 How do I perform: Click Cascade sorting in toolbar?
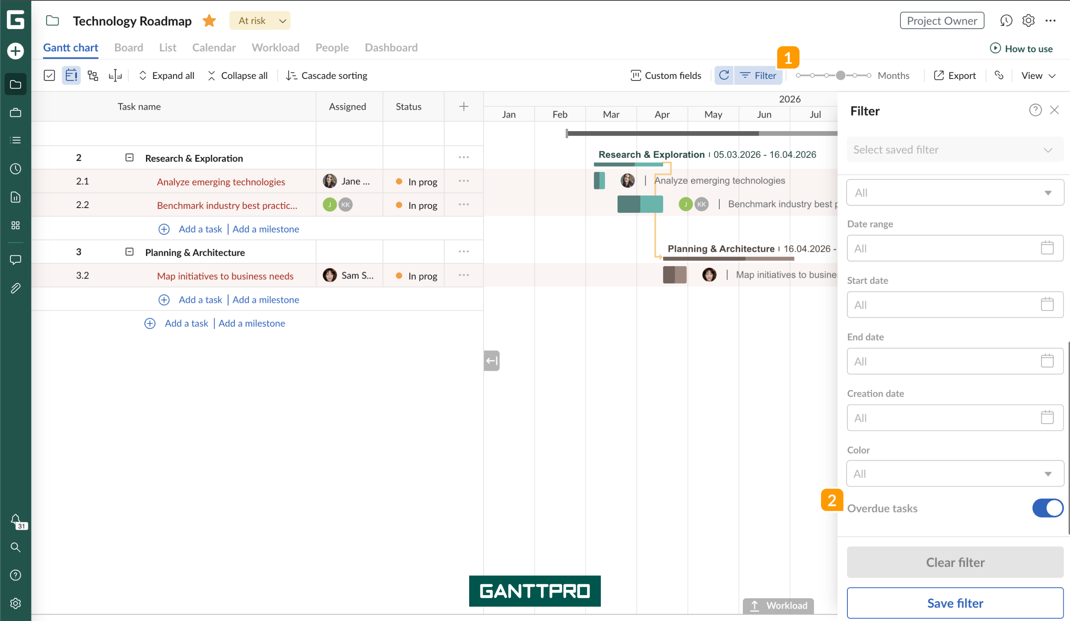[326, 75]
